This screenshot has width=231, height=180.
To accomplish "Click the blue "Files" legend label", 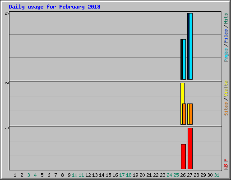I will [226, 36].
